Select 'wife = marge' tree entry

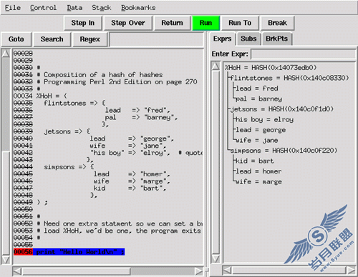tap(259, 182)
